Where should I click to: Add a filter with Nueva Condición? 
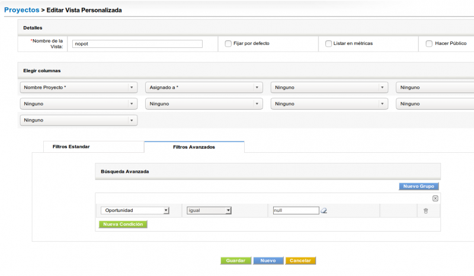click(x=123, y=224)
